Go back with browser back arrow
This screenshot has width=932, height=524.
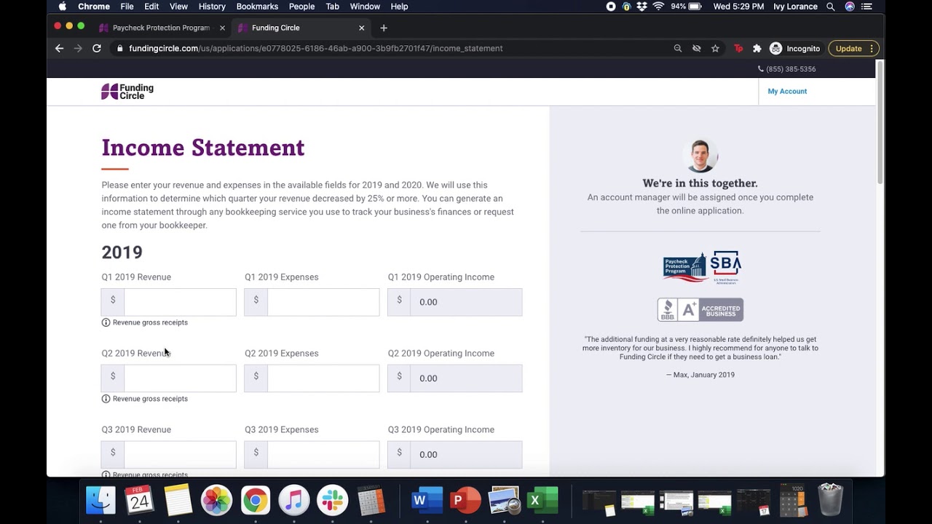coord(60,49)
